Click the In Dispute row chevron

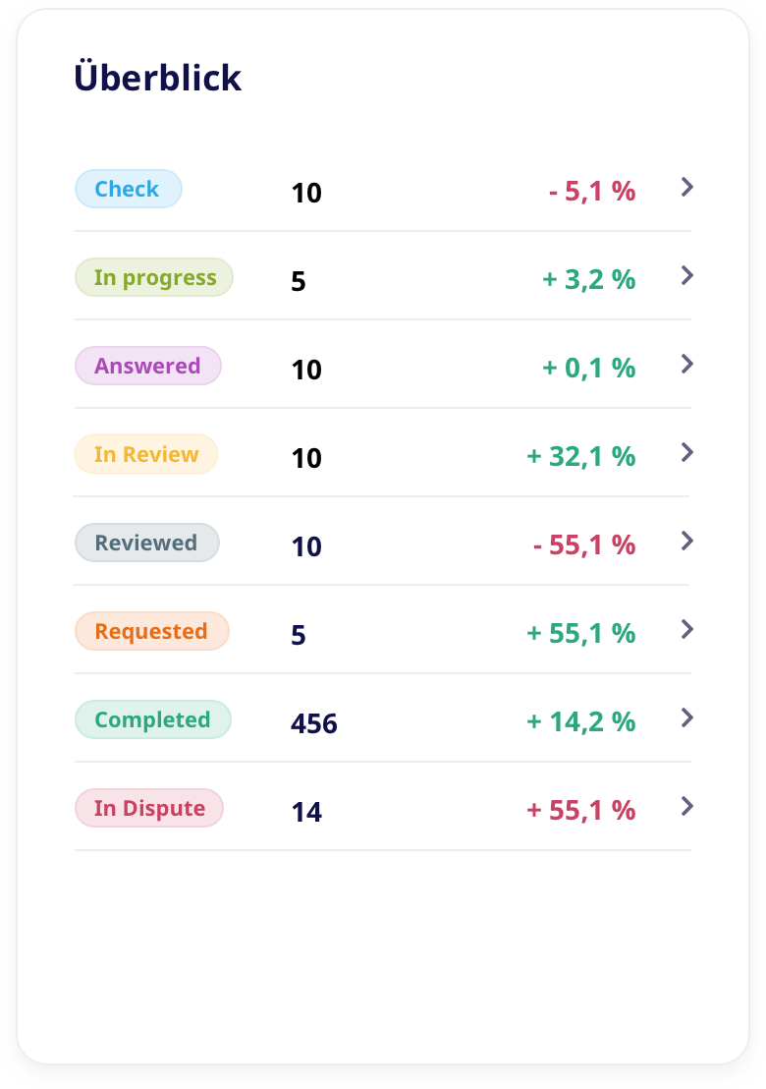point(687,806)
